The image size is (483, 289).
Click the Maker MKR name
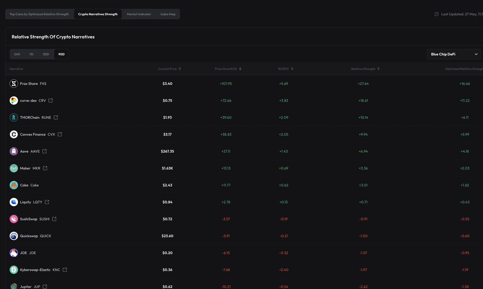click(30, 168)
